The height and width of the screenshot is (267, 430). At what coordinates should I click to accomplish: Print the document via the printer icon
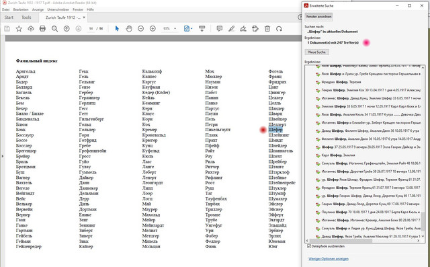(x=42, y=28)
